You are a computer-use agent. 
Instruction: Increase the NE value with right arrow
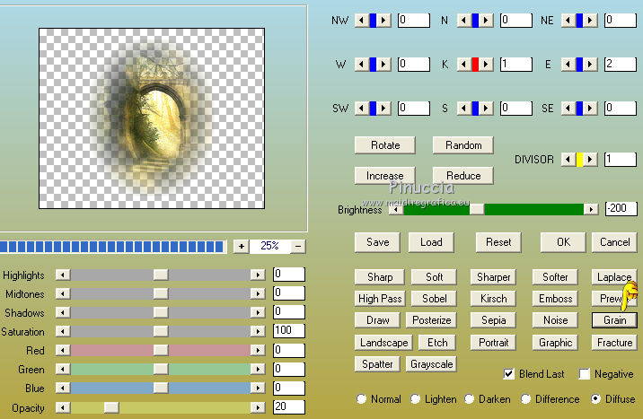pos(590,20)
